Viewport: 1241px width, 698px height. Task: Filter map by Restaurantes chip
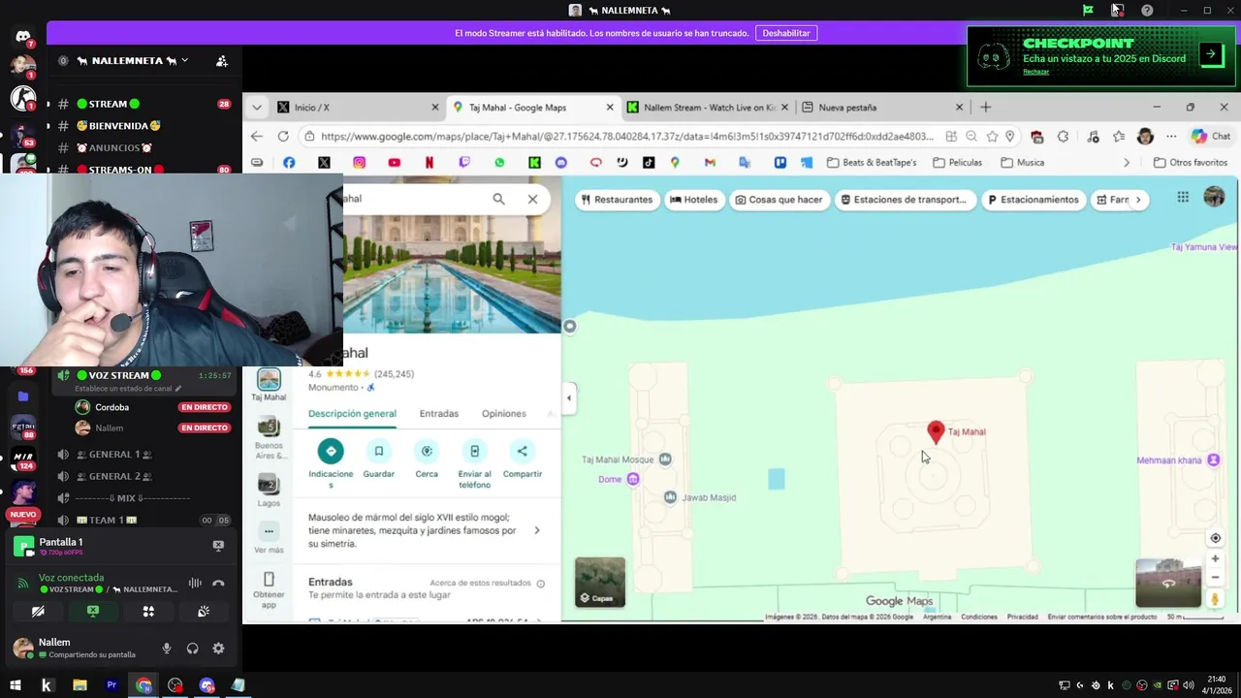point(617,200)
